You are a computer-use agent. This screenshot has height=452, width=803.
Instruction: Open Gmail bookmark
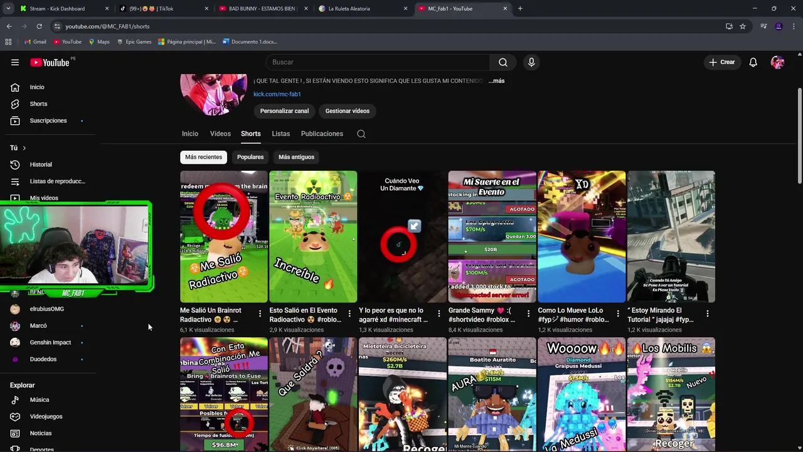(35, 41)
